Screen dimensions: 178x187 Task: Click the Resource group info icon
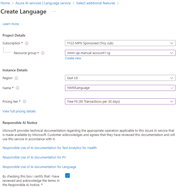(43, 53)
